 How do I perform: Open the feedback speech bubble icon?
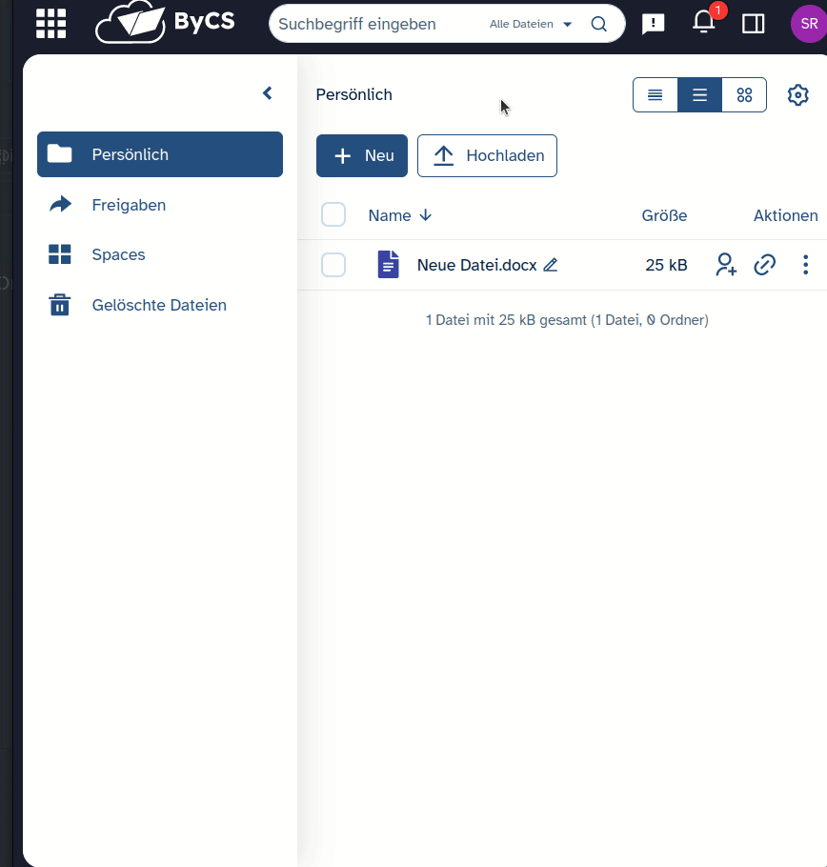coord(653,24)
